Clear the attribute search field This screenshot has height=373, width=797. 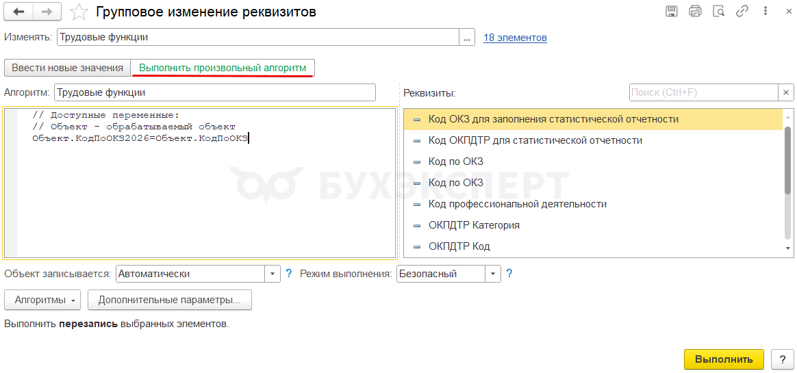pyautogui.click(x=786, y=92)
